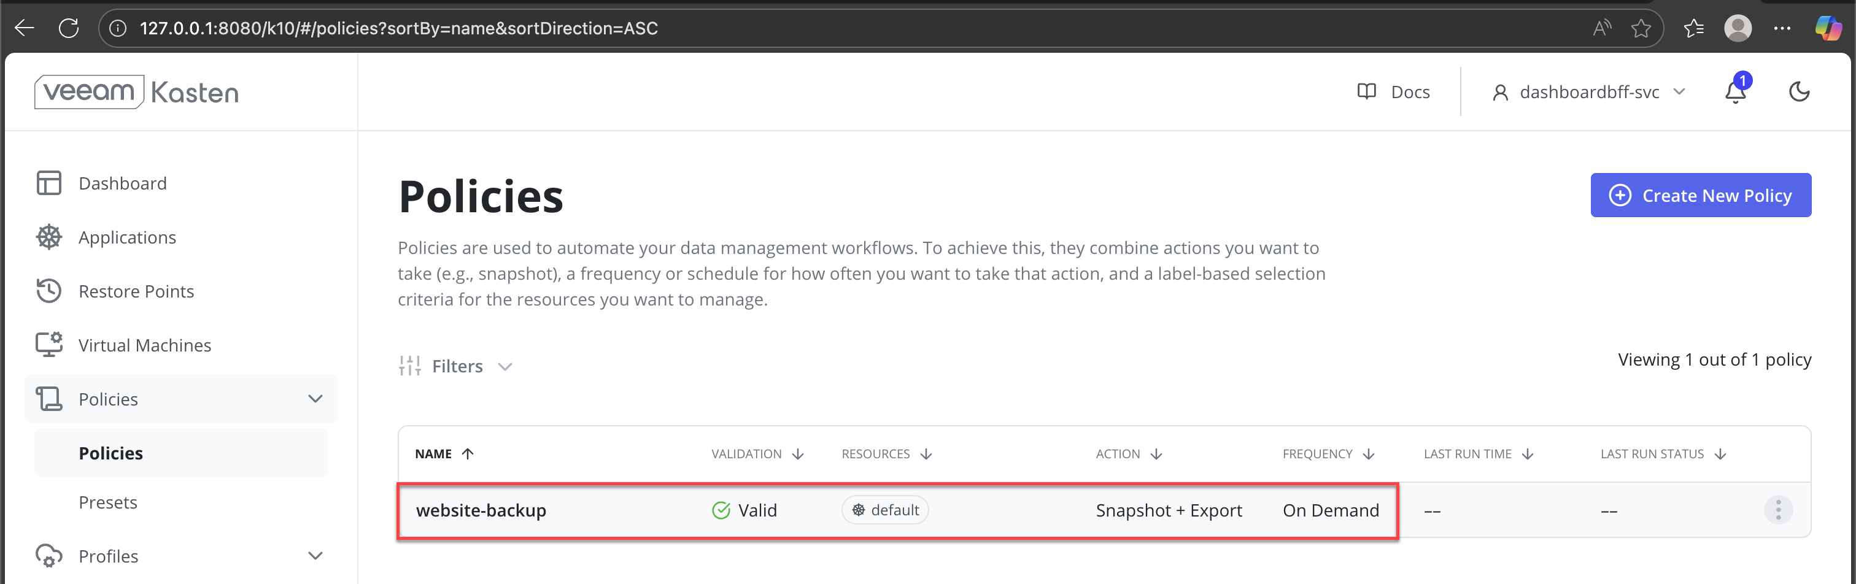Go to Dashboard in the sidebar
The image size is (1856, 584).
tap(123, 183)
